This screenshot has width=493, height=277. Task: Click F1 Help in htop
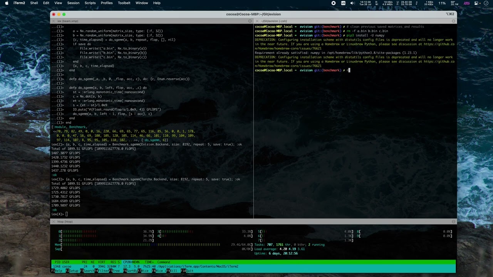point(57,271)
